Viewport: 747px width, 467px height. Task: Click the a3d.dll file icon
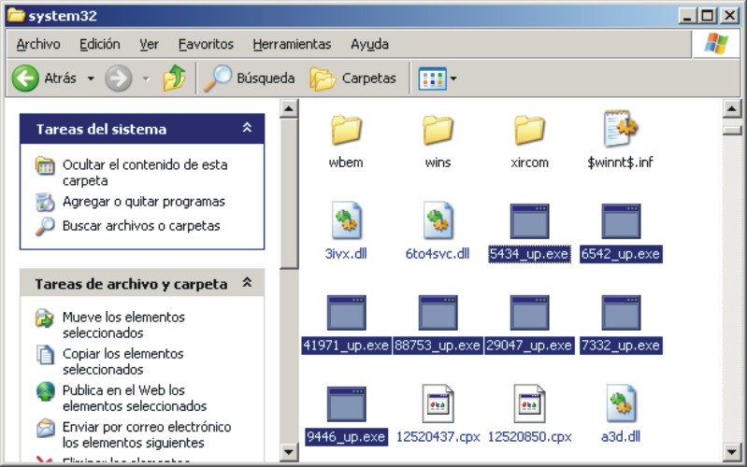click(x=620, y=405)
